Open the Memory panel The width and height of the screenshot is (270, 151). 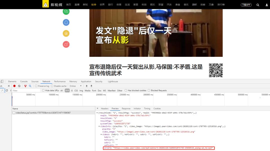point(73,81)
